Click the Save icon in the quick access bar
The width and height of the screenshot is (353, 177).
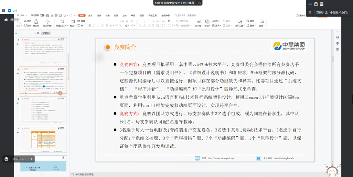tap(48, 16)
